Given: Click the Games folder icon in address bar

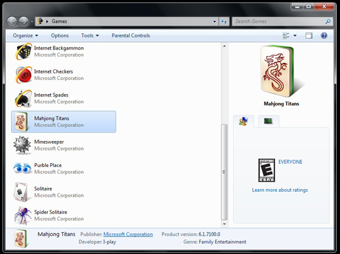Looking at the screenshot, I should coord(39,21).
